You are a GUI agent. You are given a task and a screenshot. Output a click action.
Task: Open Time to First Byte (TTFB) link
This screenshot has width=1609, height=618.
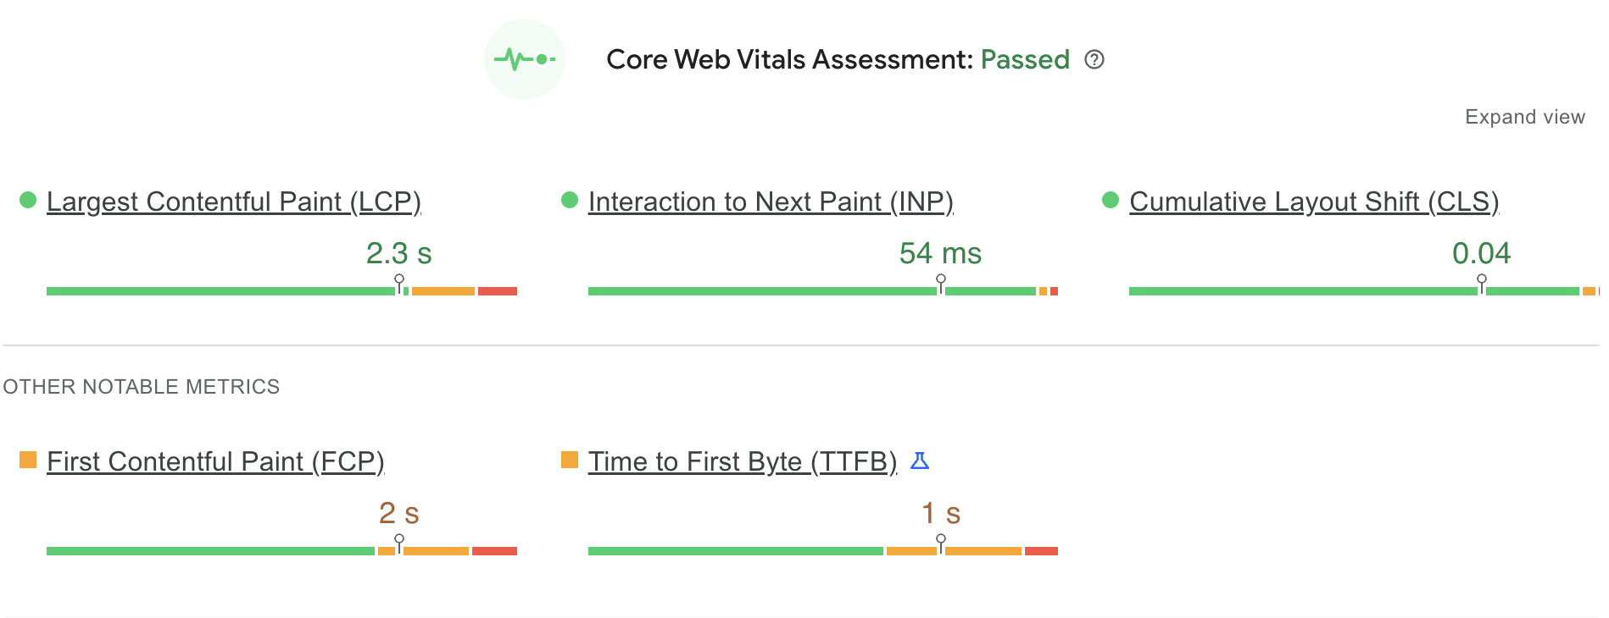pyautogui.click(x=743, y=461)
